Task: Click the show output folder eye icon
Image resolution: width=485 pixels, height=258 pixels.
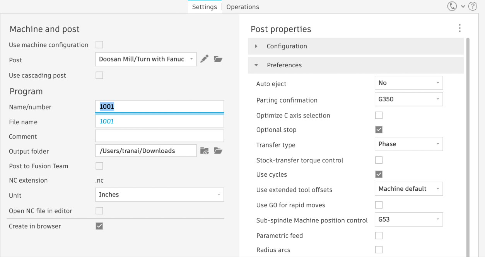Action: coord(205,151)
